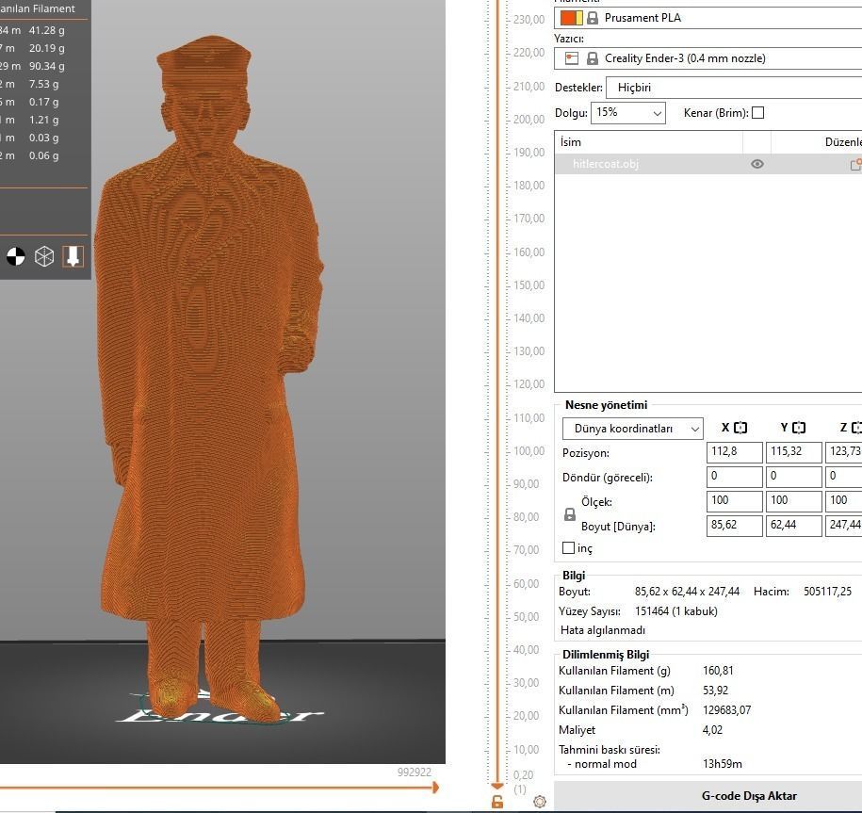Viewport: 862px width, 813px height.
Task: Click the filament color swatch for Prusament PLA
Action: (571, 18)
